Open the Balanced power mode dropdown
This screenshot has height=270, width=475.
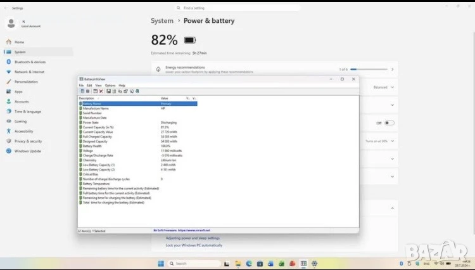pos(384,87)
